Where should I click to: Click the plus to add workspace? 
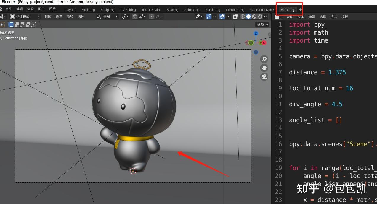click(x=300, y=10)
